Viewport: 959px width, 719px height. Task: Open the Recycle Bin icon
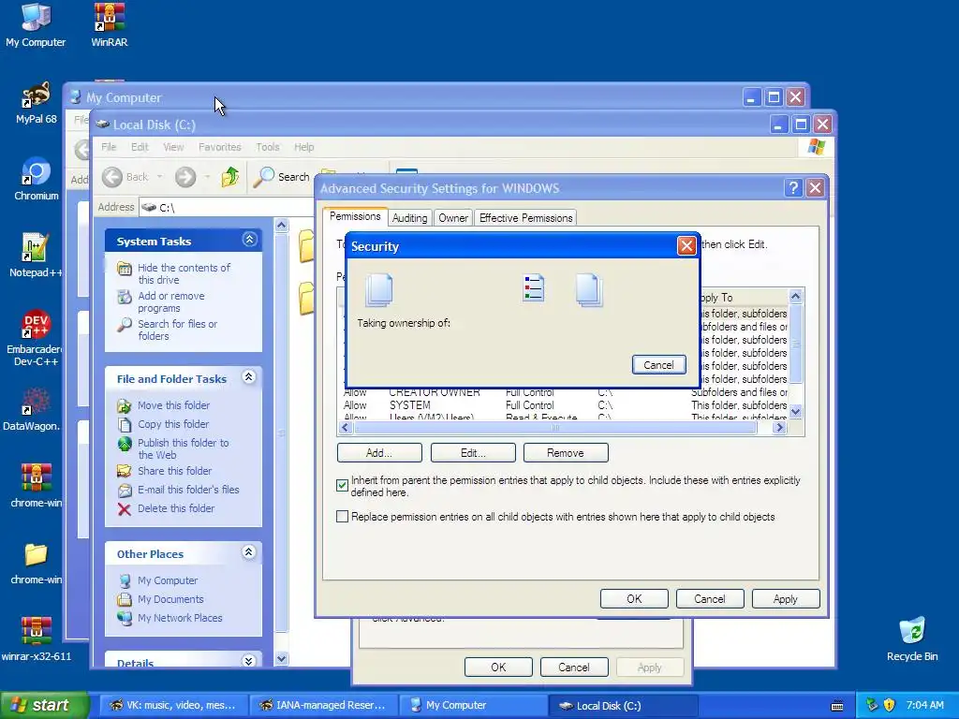tap(911, 639)
